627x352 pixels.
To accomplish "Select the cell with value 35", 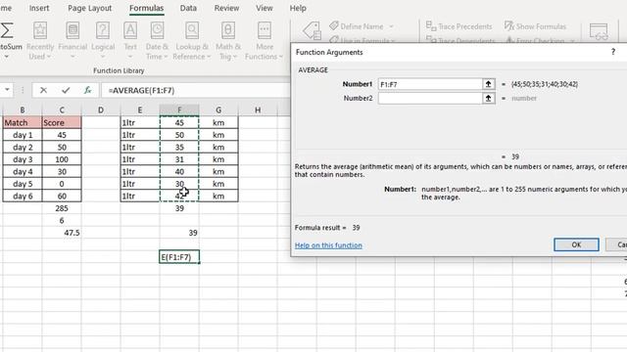I will tap(179, 148).
